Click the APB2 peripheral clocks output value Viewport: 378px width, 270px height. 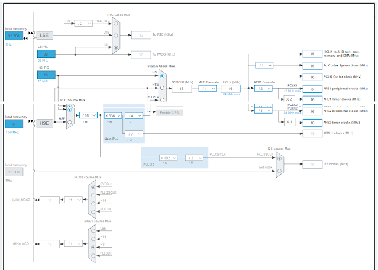point(312,111)
